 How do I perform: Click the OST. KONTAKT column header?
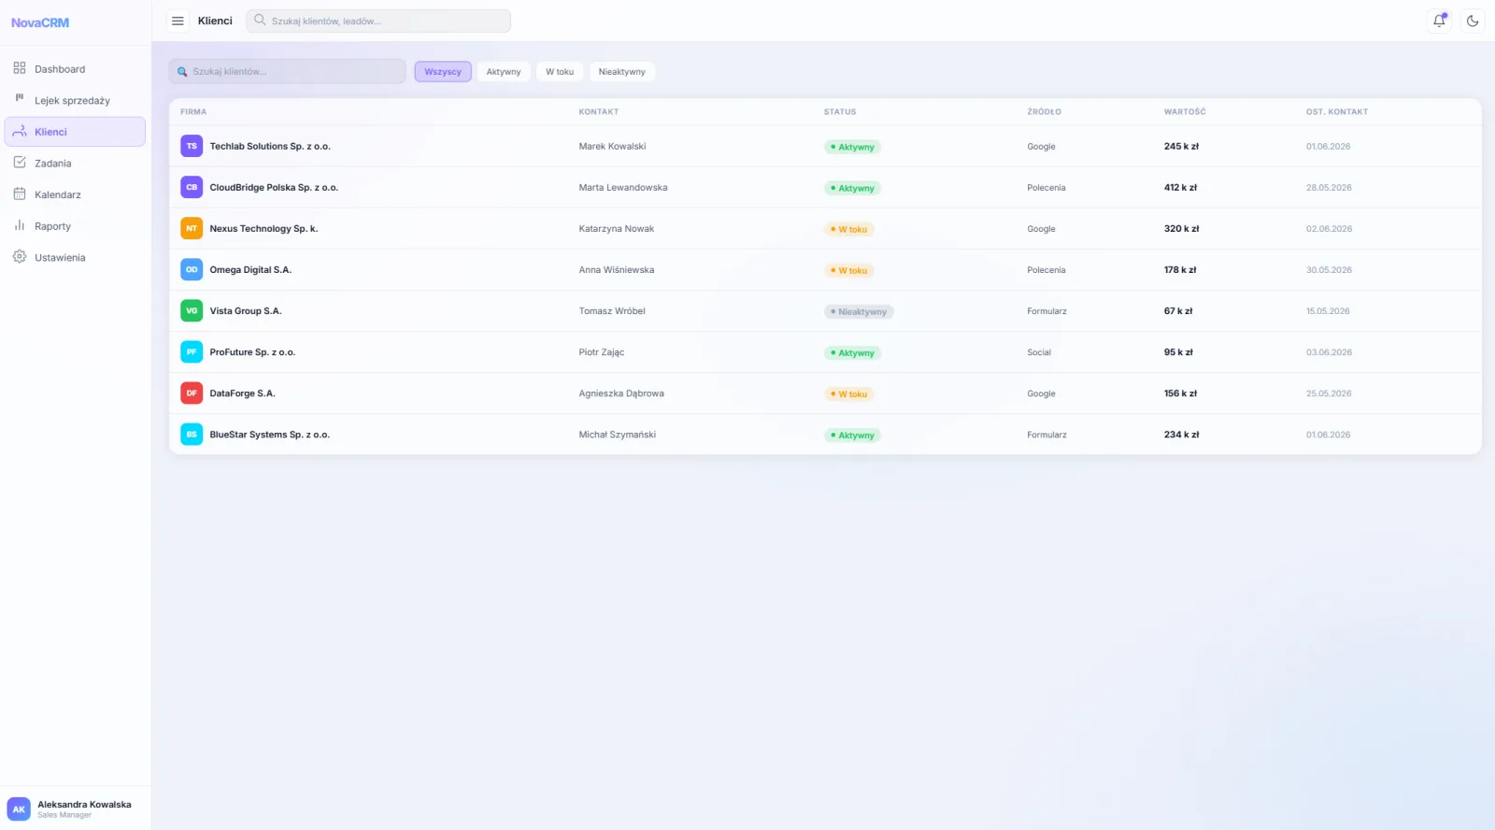[x=1337, y=112]
